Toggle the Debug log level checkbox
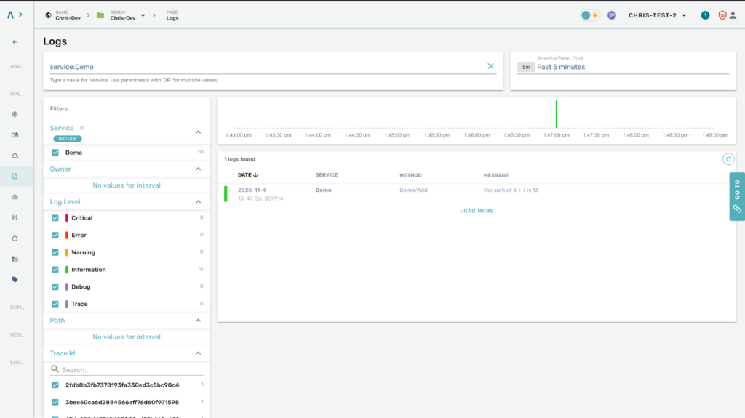The image size is (745, 418). pyautogui.click(x=55, y=287)
